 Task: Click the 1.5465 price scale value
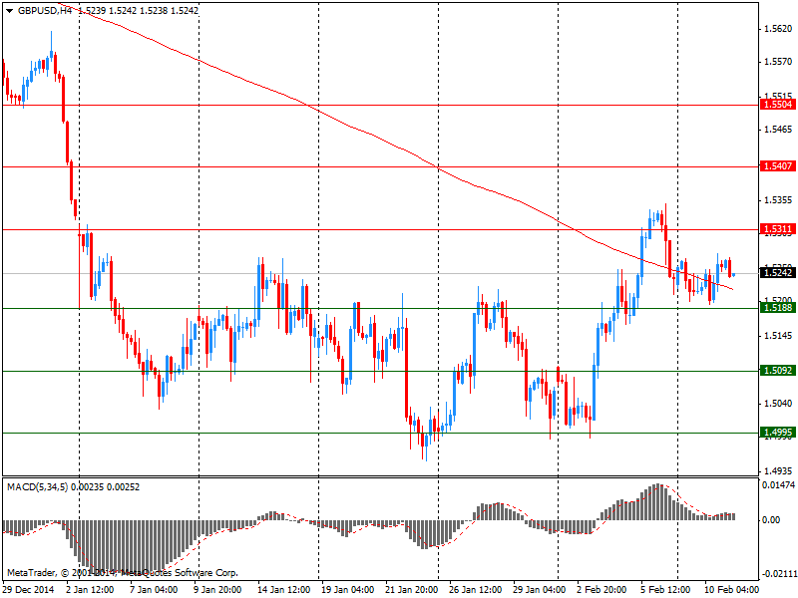coord(779,130)
